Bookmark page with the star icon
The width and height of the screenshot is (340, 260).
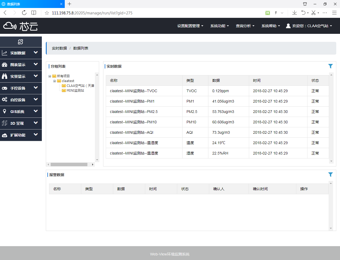[x=47, y=13]
